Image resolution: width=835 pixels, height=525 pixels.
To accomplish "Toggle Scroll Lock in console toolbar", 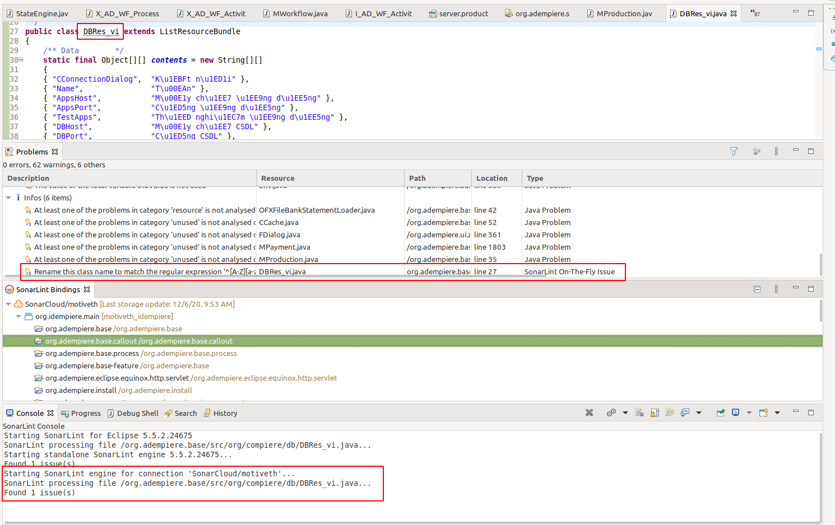I will [655, 413].
